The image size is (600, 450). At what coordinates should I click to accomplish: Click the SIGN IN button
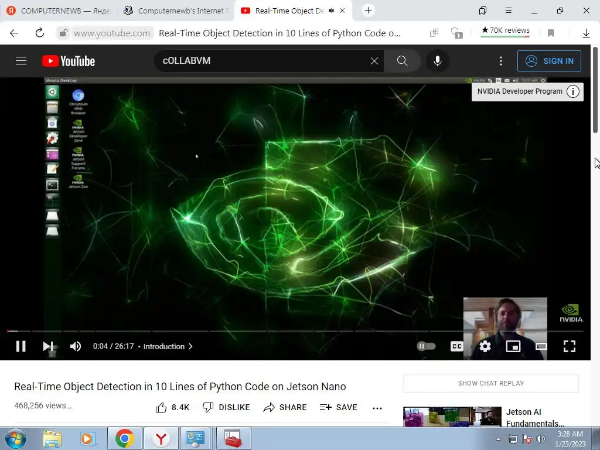point(549,61)
